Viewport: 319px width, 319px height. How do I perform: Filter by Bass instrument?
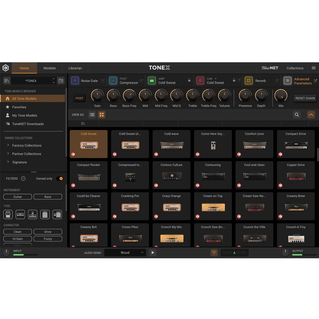pyautogui.click(x=48, y=197)
